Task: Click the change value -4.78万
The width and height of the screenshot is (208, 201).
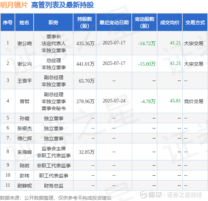Action: click(148, 101)
